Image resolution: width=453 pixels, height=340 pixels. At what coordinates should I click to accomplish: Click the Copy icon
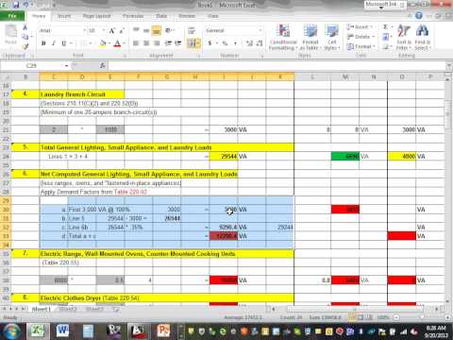(25, 37)
